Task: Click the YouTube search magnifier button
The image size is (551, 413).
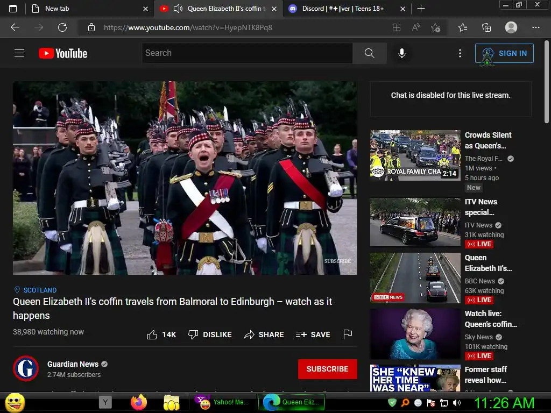Action: (369, 53)
